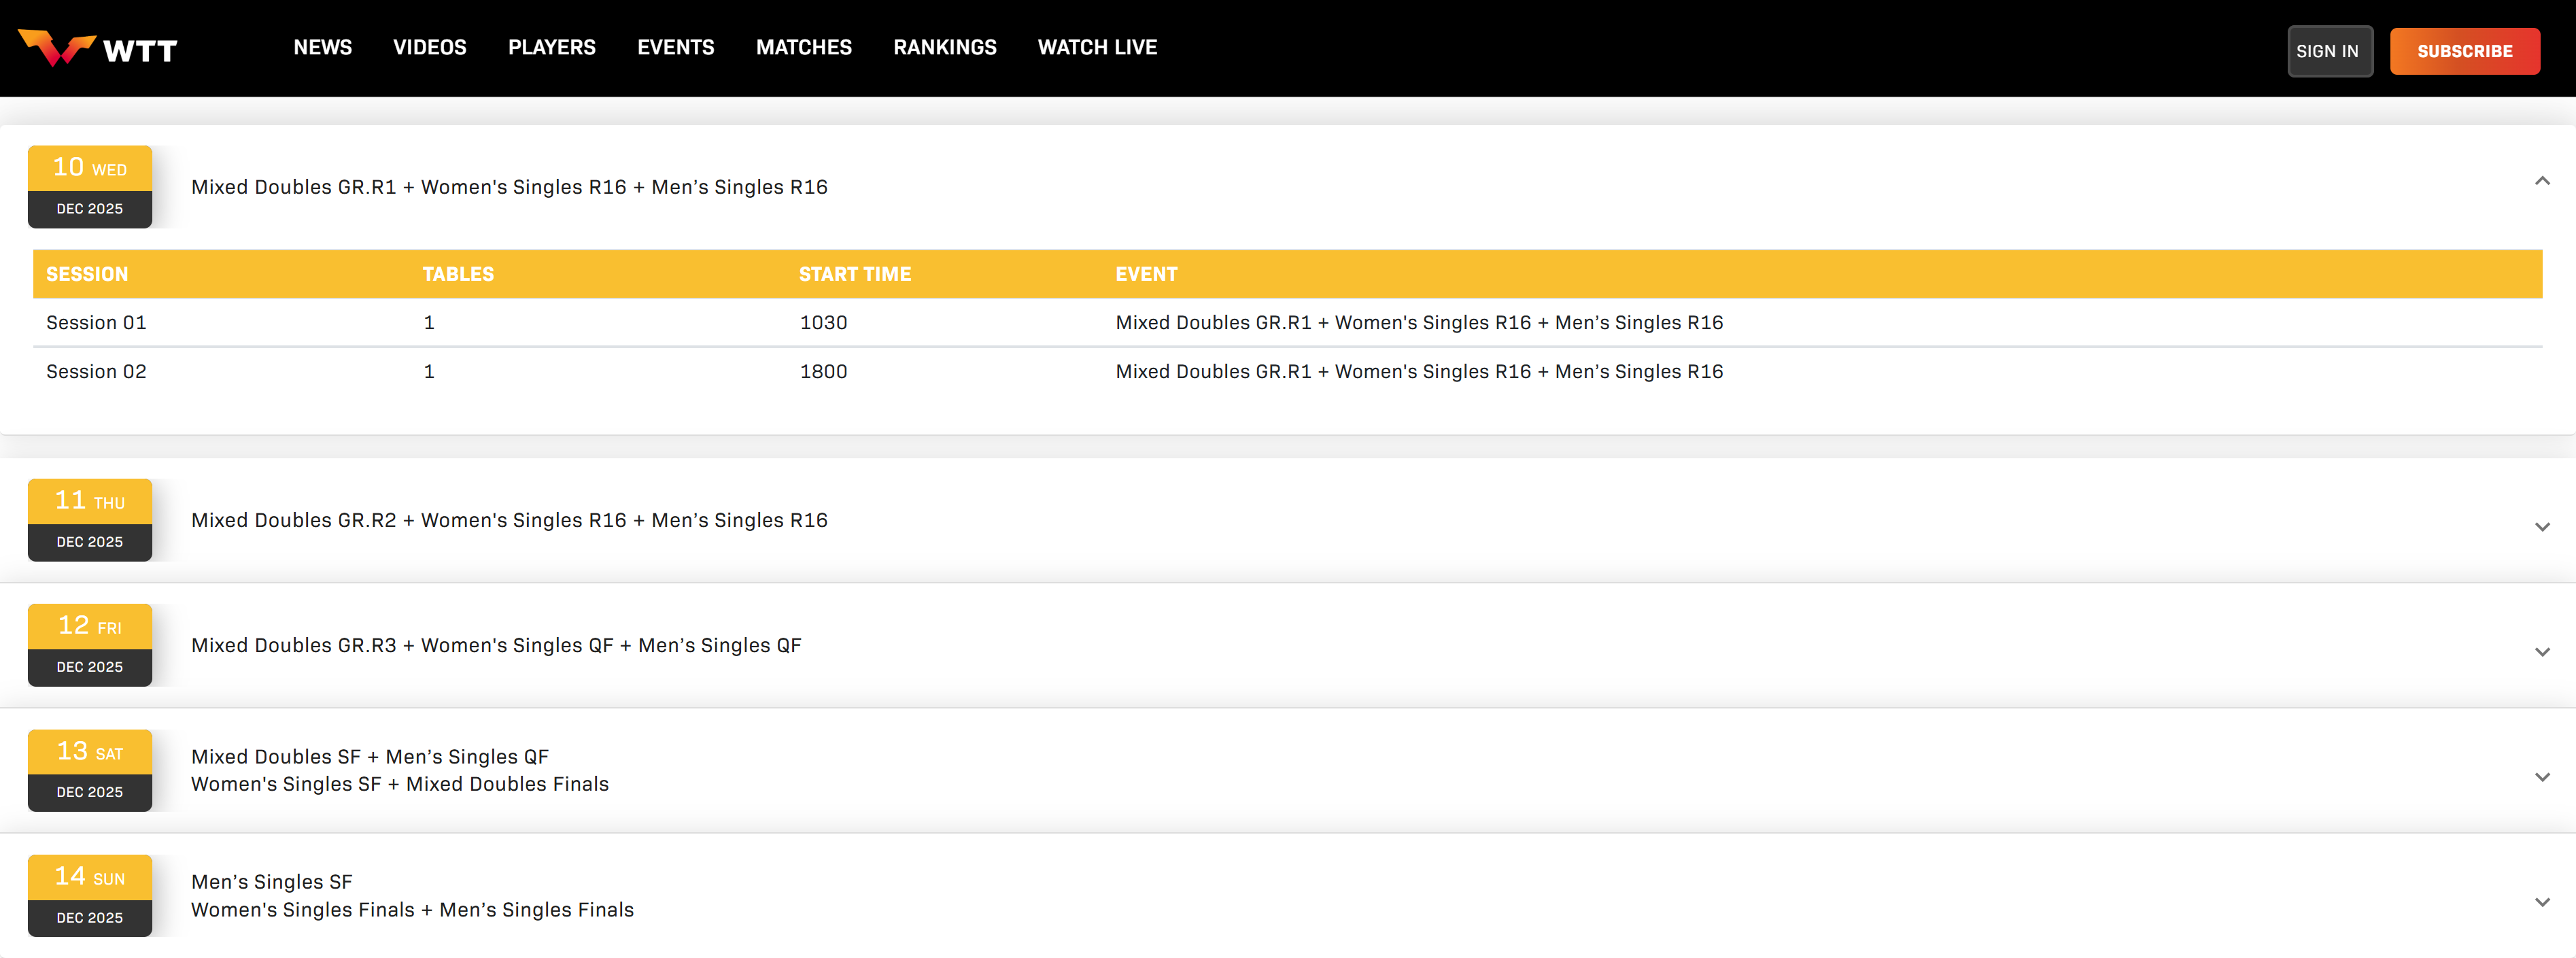View the RANKINGS page
Viewport: 2576px width, 958px height.
(x=944, y=48)
